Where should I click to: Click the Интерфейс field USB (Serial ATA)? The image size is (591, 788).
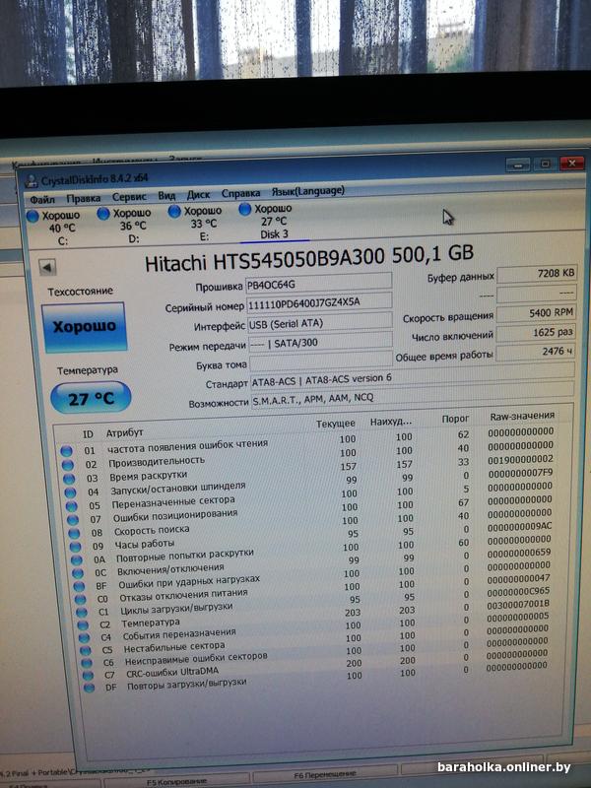[x=320, y=323]
